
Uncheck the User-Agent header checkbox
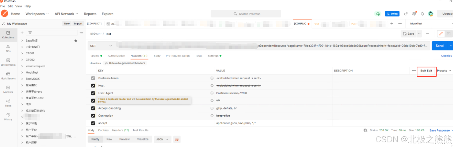click(x=93, y=93)
